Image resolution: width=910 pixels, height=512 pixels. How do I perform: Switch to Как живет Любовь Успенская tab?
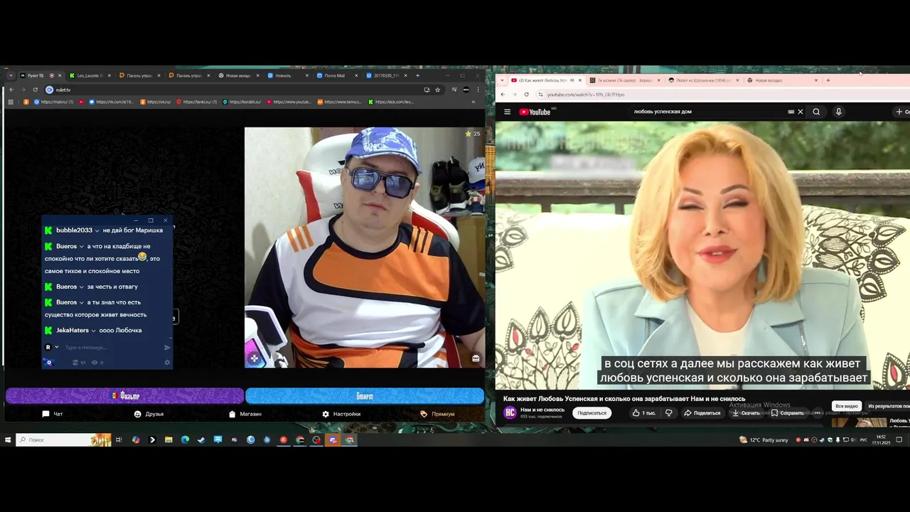(x=542, y=80)
